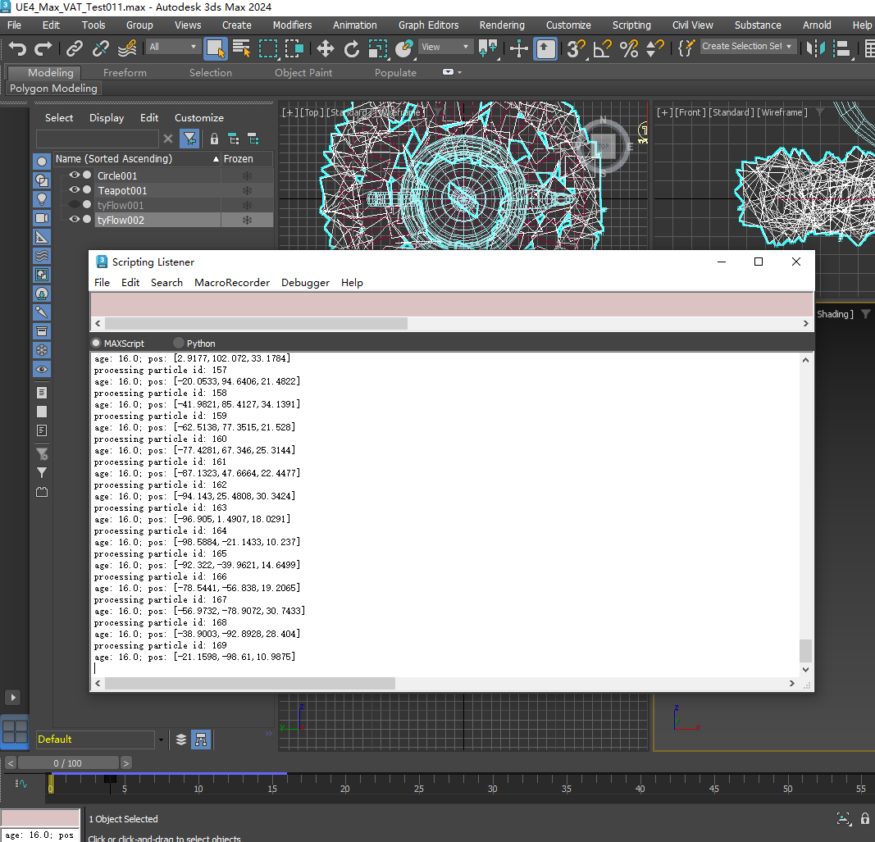Image resolution: width=875 pixels, height=842 pixels.
Task: Open the Default layer dropdown
Action: pyautogui.click(x=162, y=740)
